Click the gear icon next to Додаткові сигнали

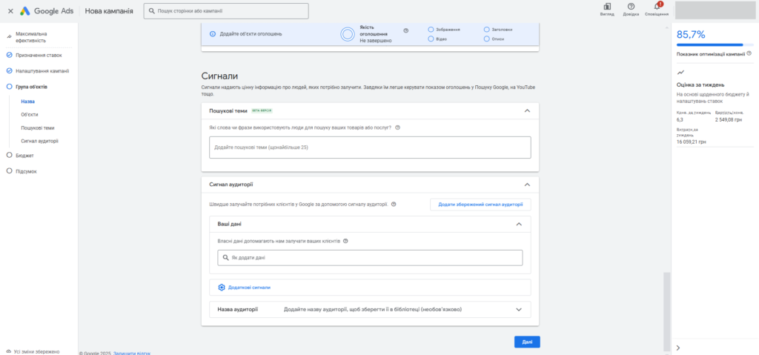pos(221,287)
